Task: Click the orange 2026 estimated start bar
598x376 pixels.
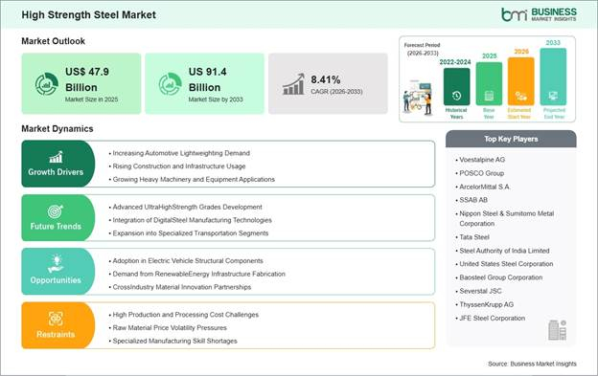Action: tap(521, 81)
